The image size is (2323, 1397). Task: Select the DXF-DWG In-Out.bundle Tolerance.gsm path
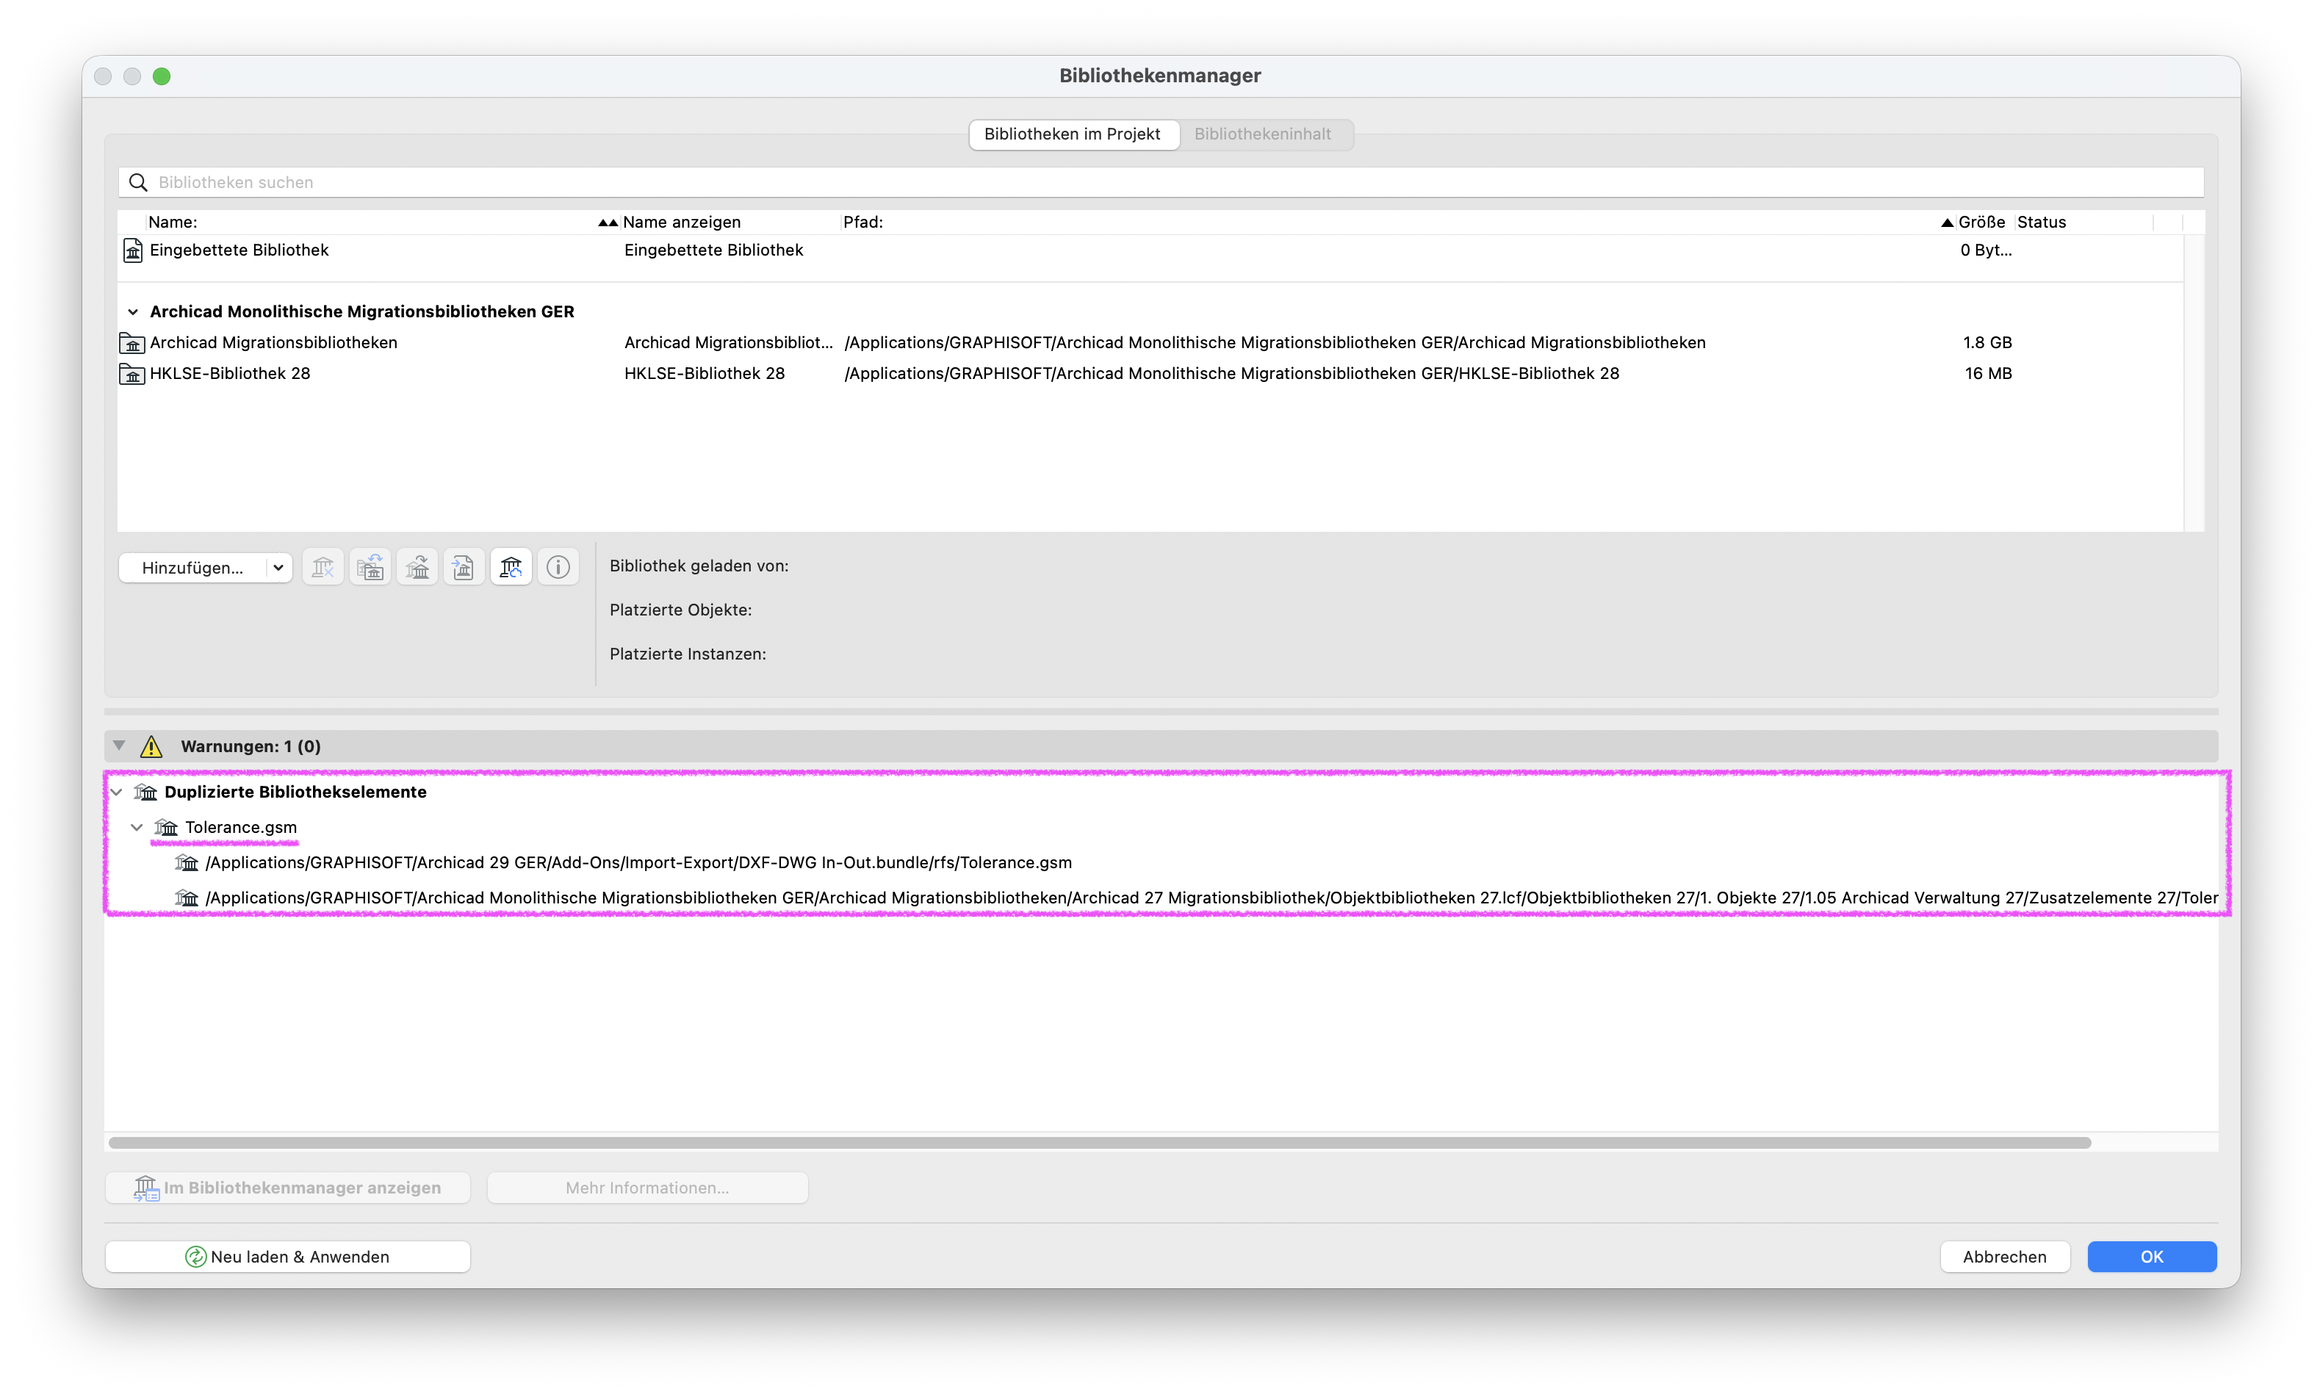pyautogui.click(x=638, y=862)
